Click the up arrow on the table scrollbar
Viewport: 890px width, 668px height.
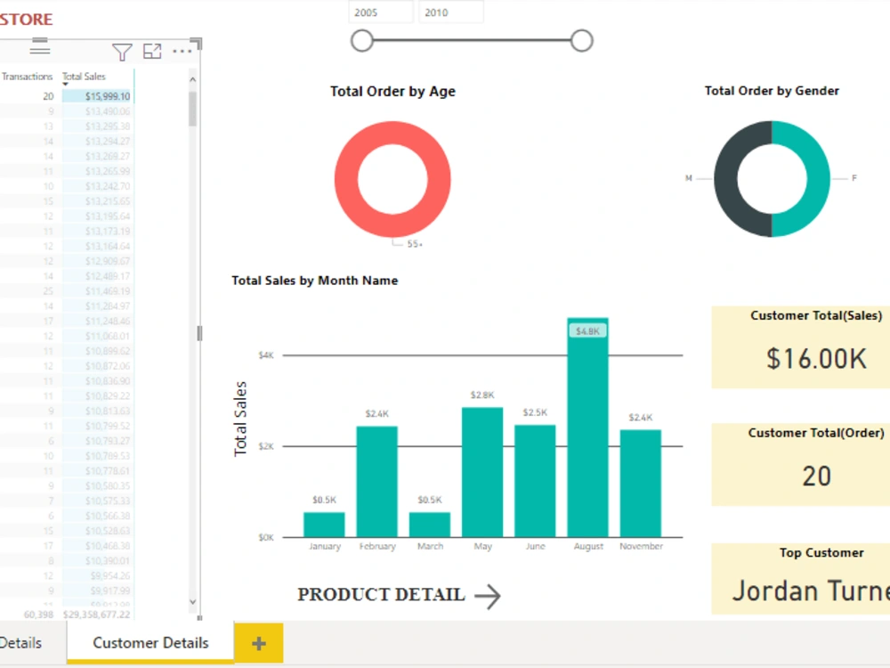point(192,78)
